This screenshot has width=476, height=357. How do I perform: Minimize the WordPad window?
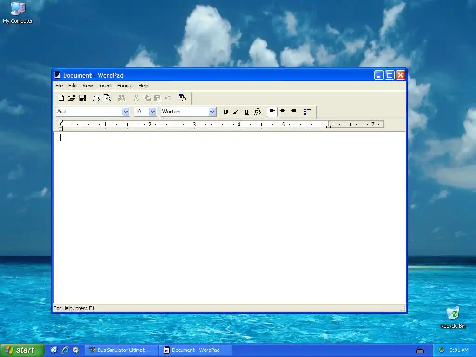click(x=378, y=75)
